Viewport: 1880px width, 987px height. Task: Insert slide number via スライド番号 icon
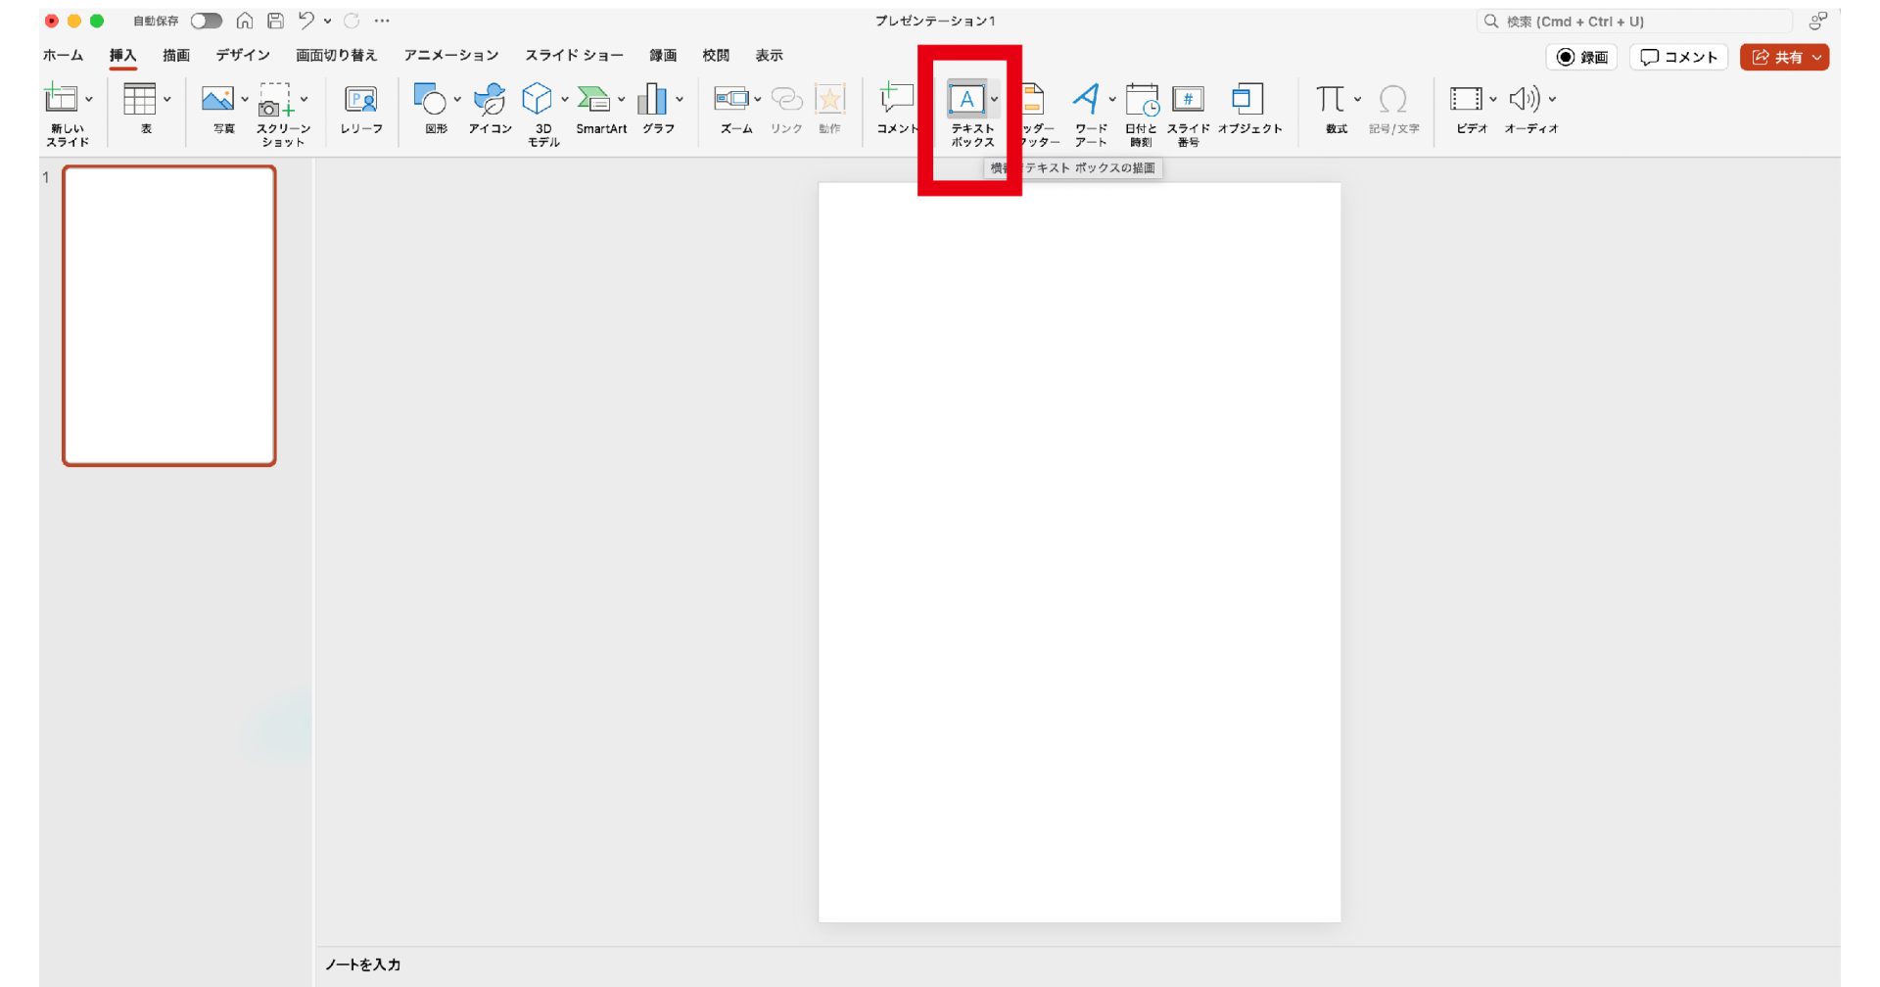coord(1188,100)
